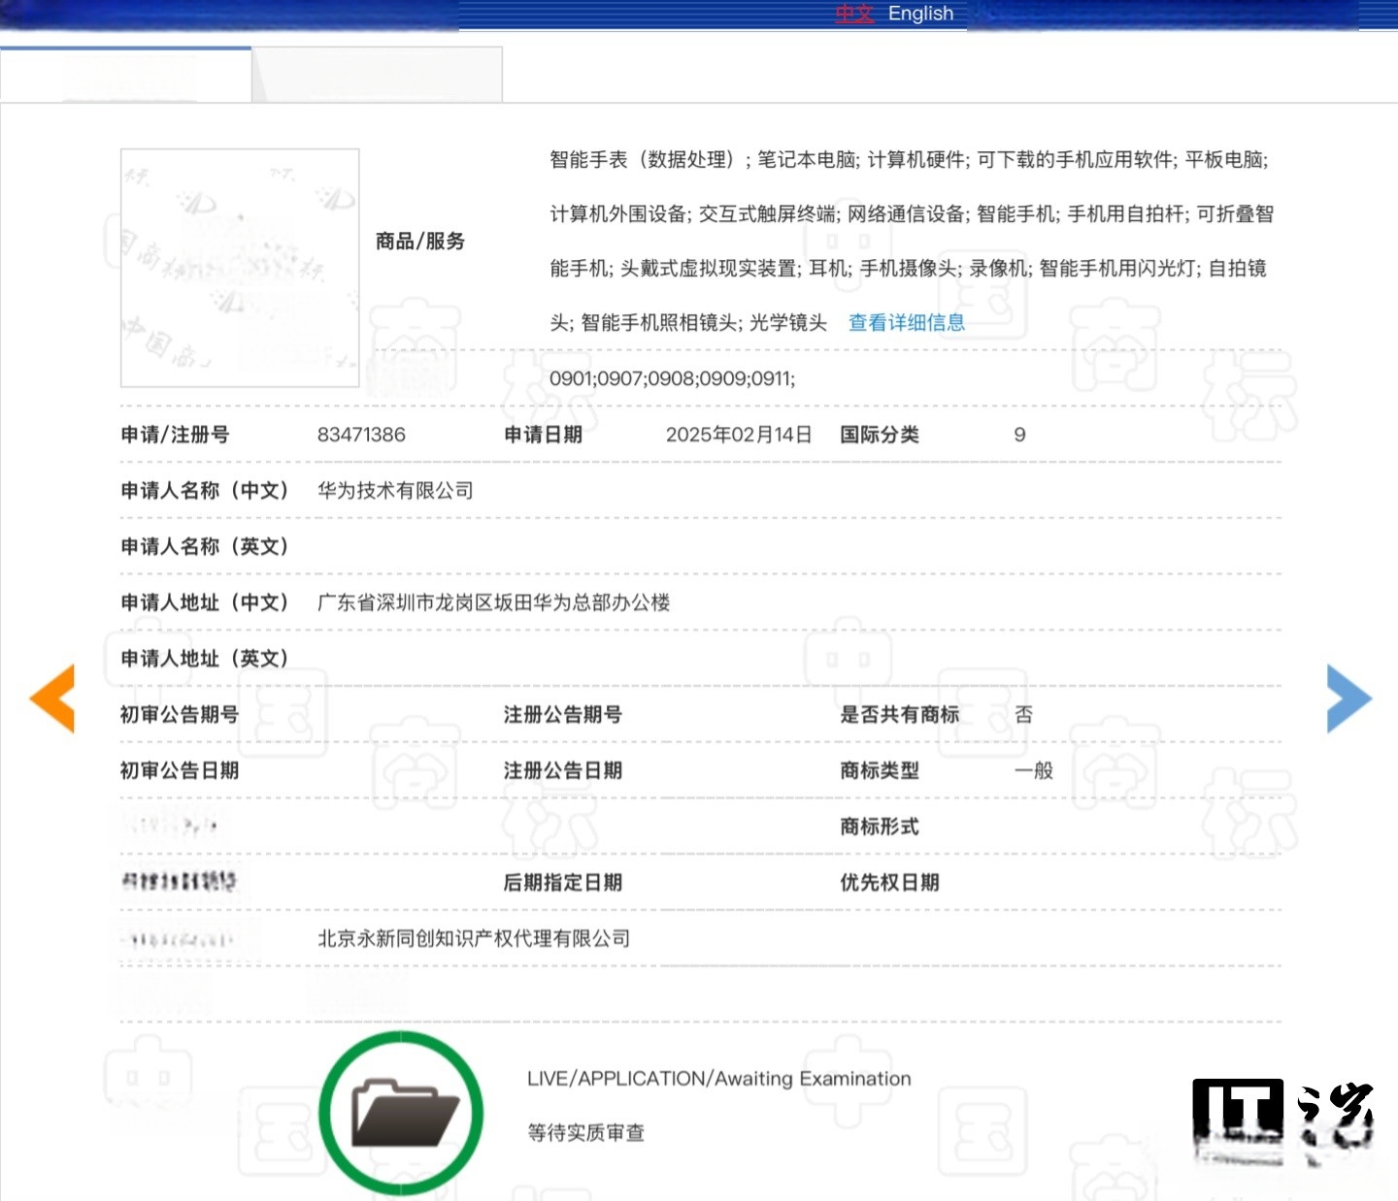Click the 后期指定日期 label
Screen dimensions: 1398x1201
(563, 883)
